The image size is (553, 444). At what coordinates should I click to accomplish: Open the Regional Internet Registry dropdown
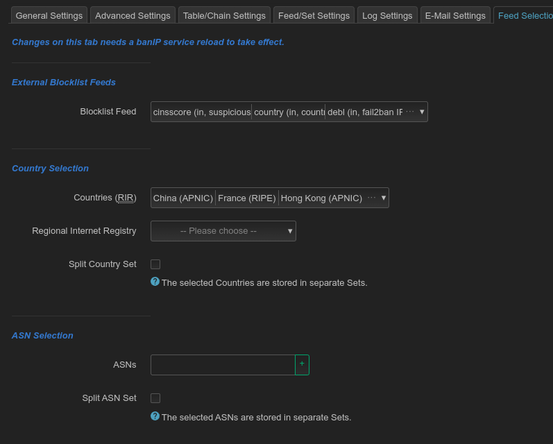[x=223, y=231]
